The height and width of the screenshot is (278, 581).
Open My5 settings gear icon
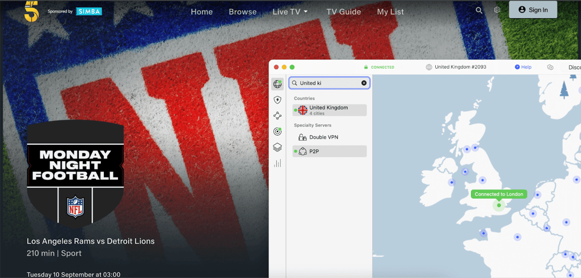coord(497,10)
